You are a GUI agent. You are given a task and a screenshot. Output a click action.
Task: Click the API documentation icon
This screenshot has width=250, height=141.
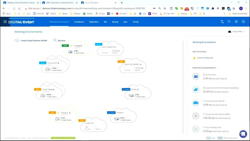[x=220, y=138]
